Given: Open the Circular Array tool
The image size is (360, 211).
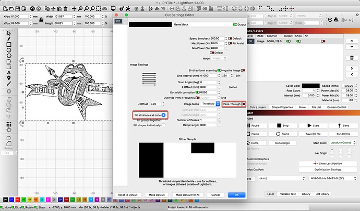Looking at the screenshot, I should click(x=9, y=130).
